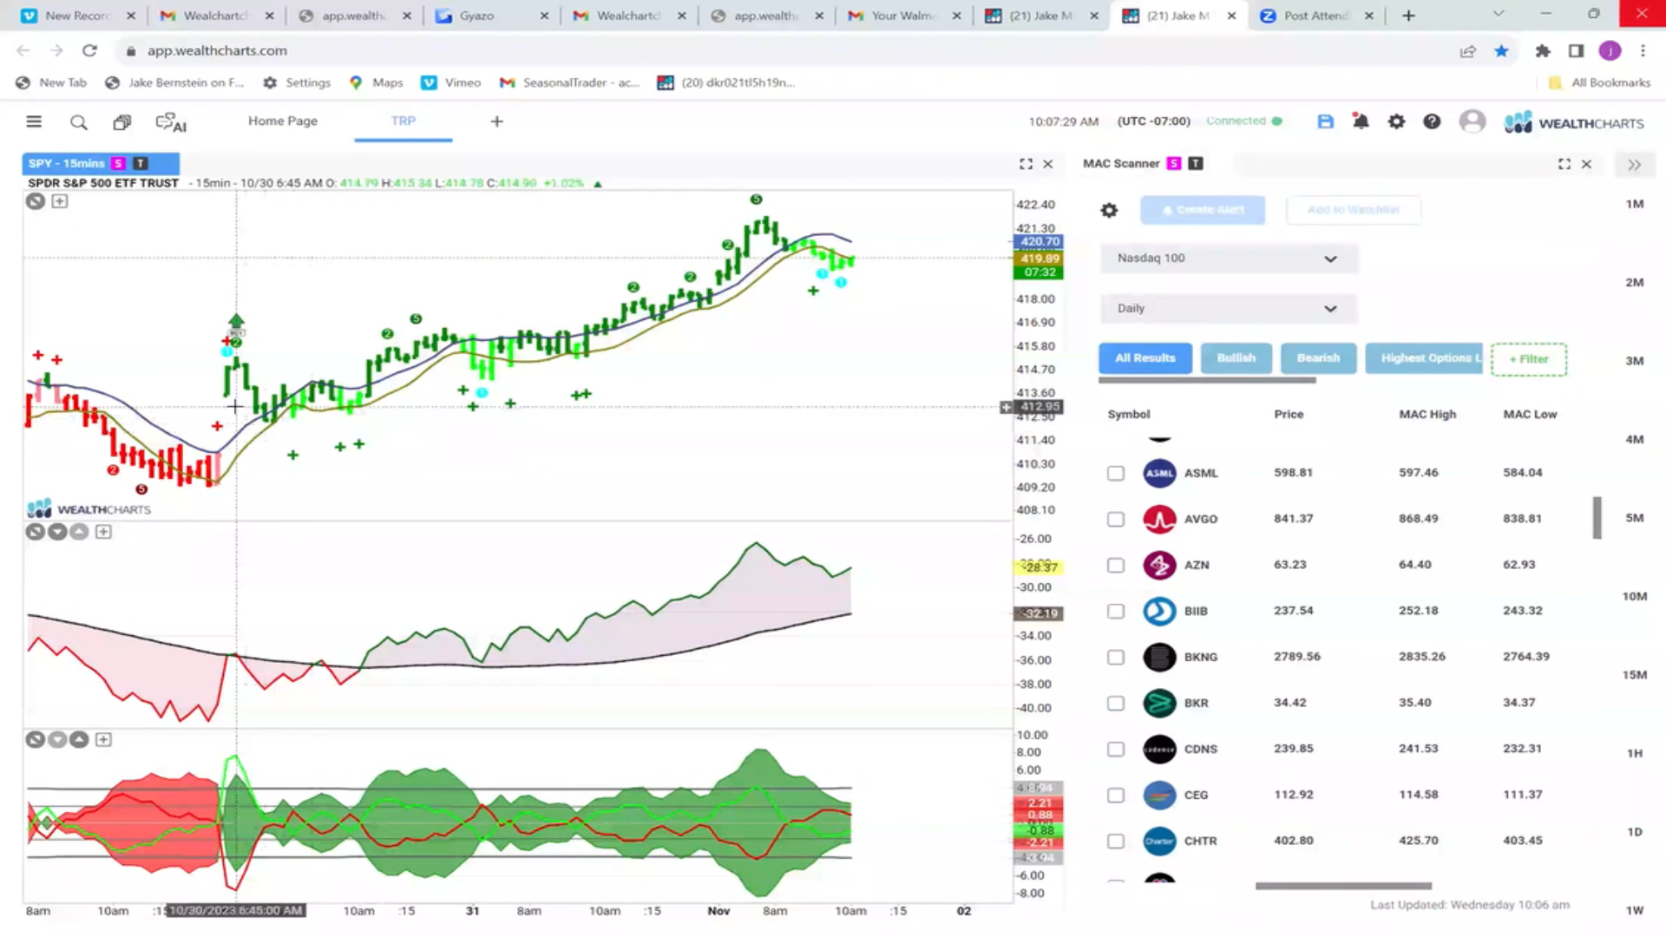Filter scanner to Bullish results
Image resolution: width=1666 pixels, height=937 pixels.
point(1236,358)
